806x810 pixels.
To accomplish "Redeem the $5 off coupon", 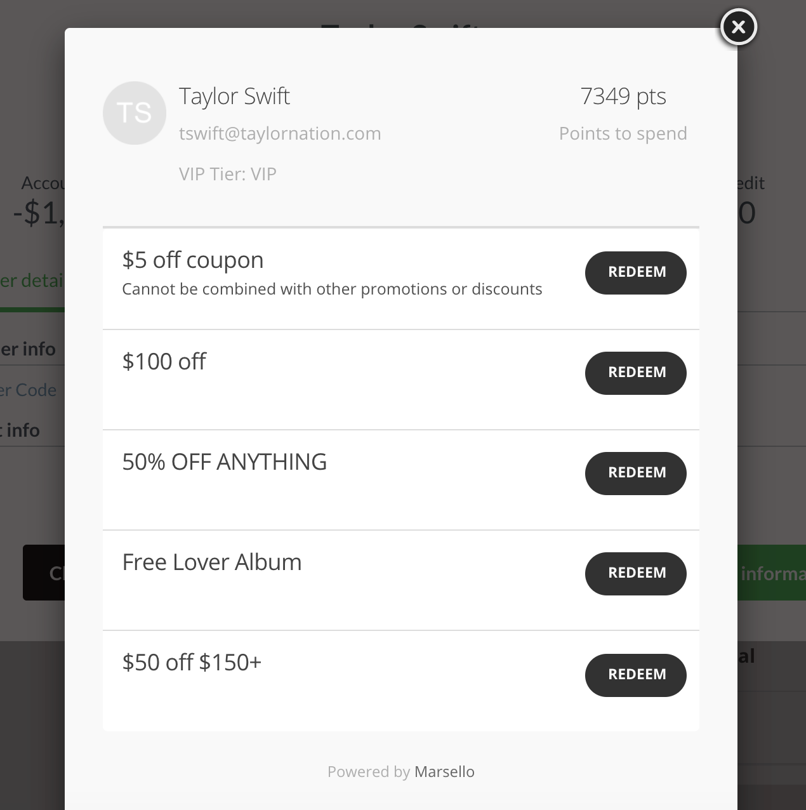I will [x=635, y=273].
